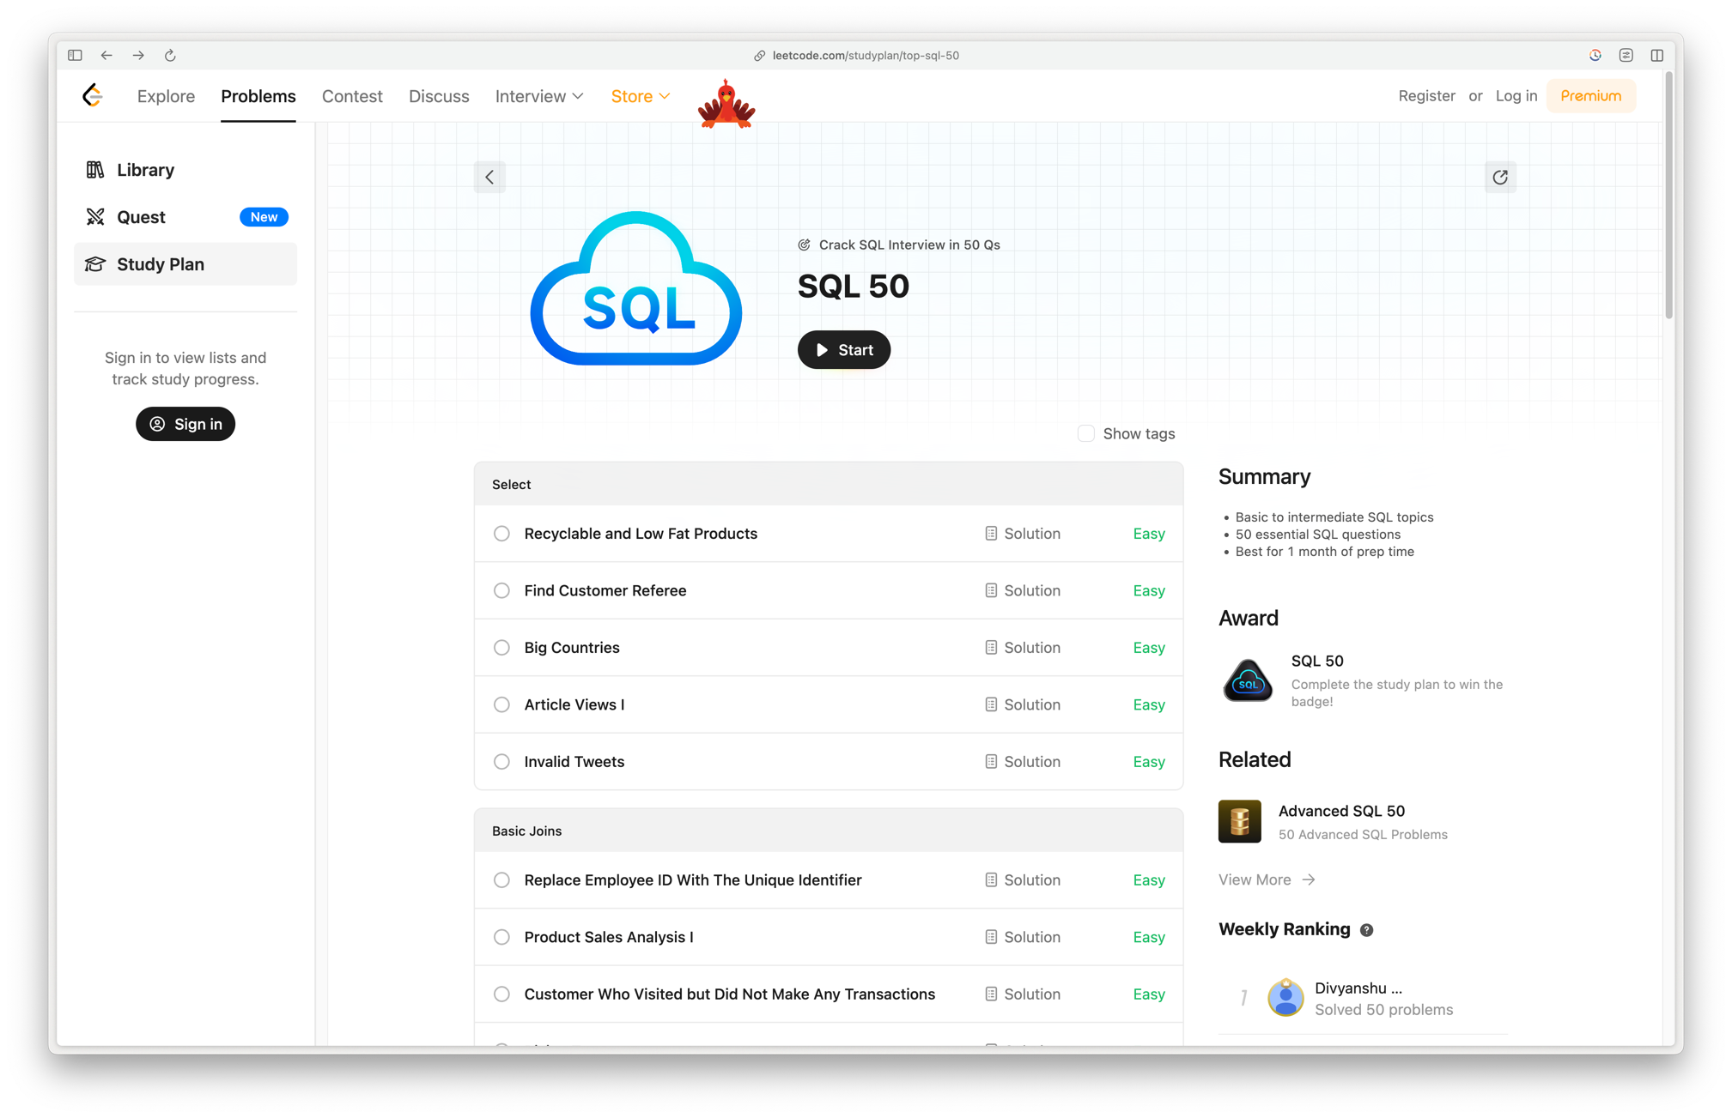Open the Discuss tab

point(439,96)
